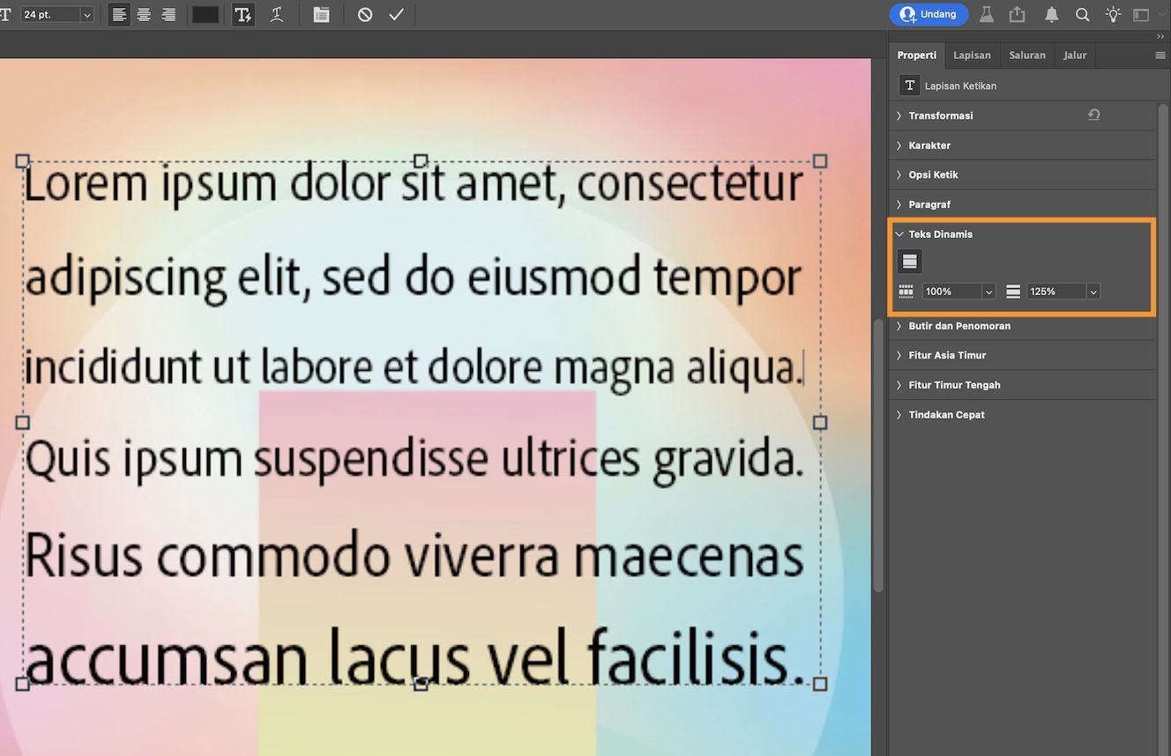Click the bottom-left text box handle
1171x756 pixels.
pyautogui.click(x=23, y=685)
